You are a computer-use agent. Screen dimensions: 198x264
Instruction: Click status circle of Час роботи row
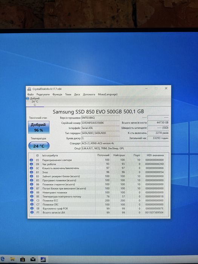point(31,164)
